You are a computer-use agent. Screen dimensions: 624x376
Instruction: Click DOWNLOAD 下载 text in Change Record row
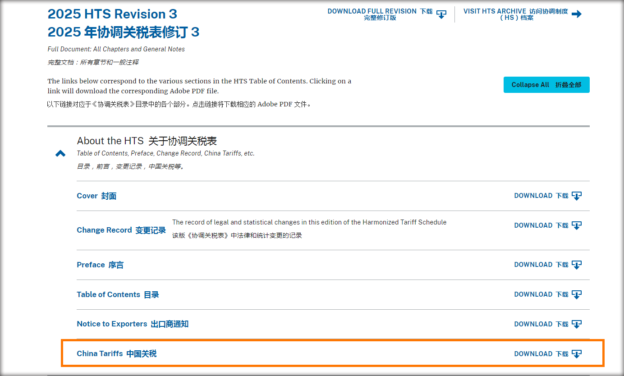coord(541,225)
